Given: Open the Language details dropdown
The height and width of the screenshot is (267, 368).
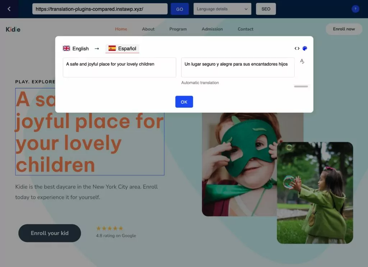Looking at the screenshot, I should click(x=222, y=9).
